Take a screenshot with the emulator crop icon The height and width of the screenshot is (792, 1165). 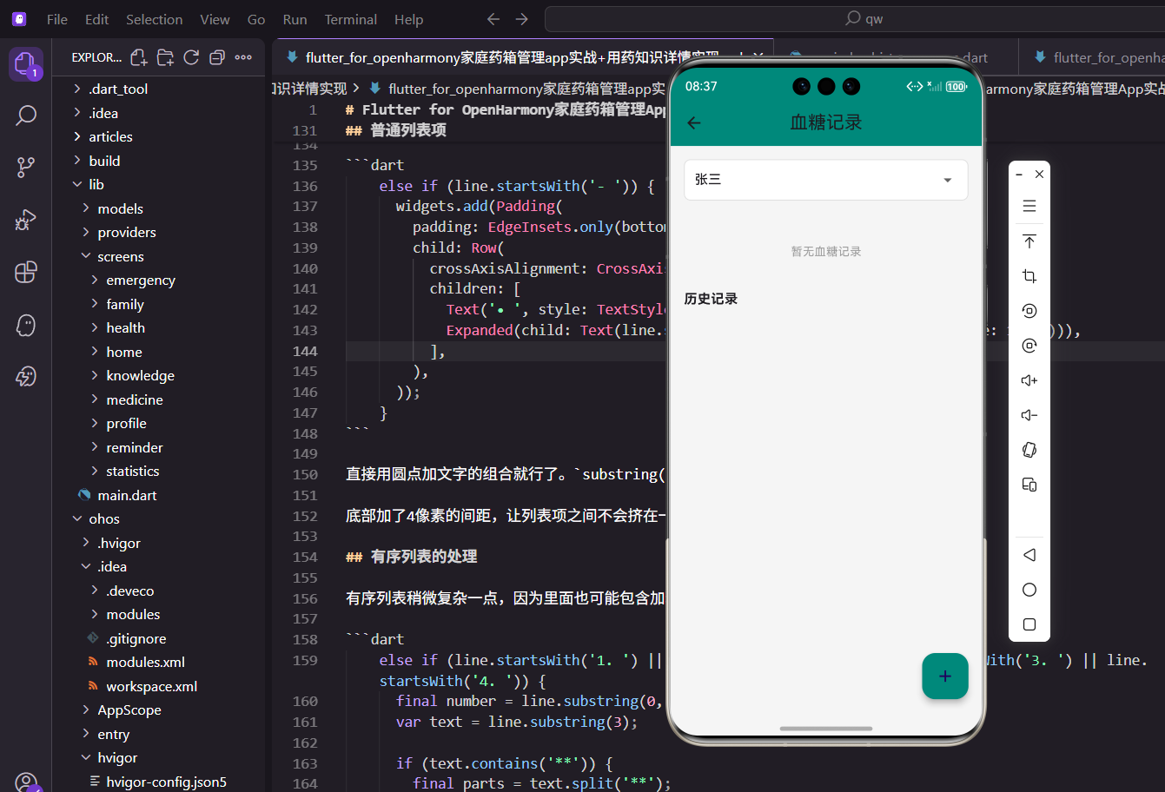coord(1029,275)
